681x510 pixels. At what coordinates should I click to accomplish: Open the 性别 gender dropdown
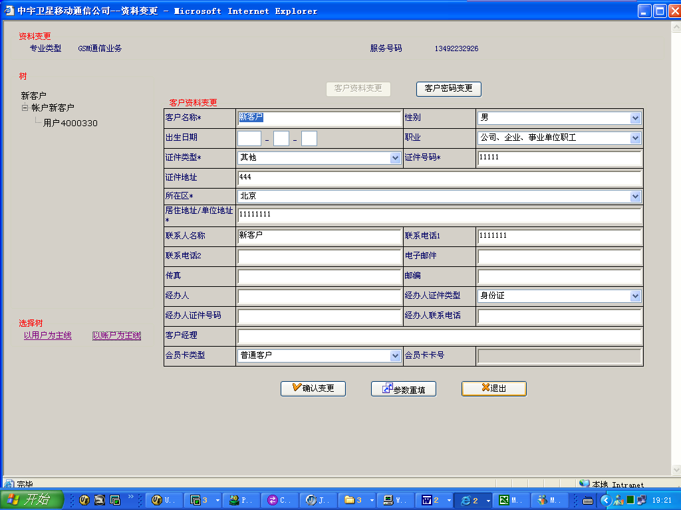[635, 118]
